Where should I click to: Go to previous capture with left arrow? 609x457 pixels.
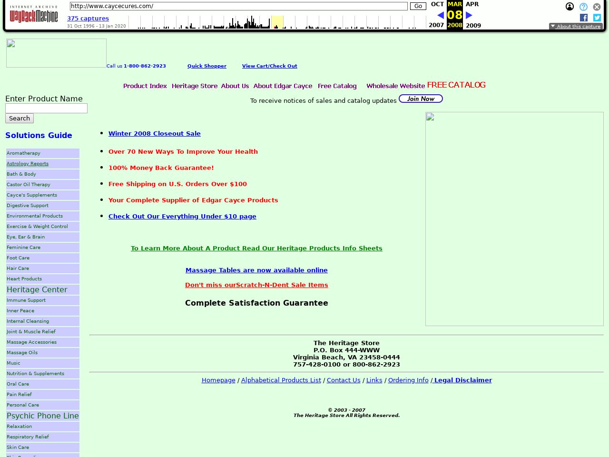(440, 15)
